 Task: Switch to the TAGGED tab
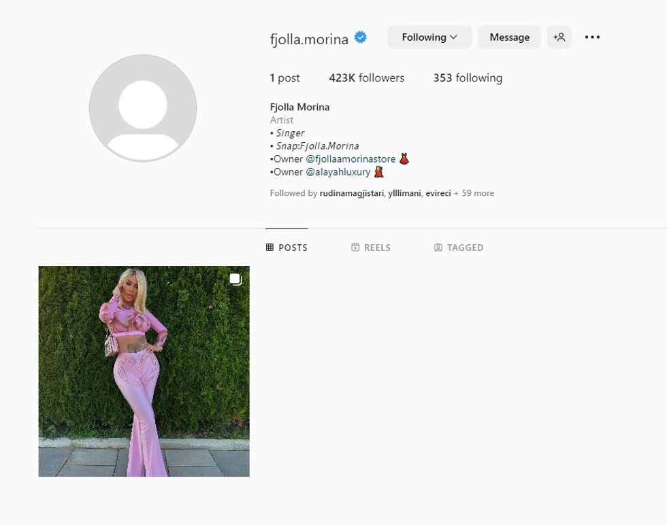pos(459,248)
